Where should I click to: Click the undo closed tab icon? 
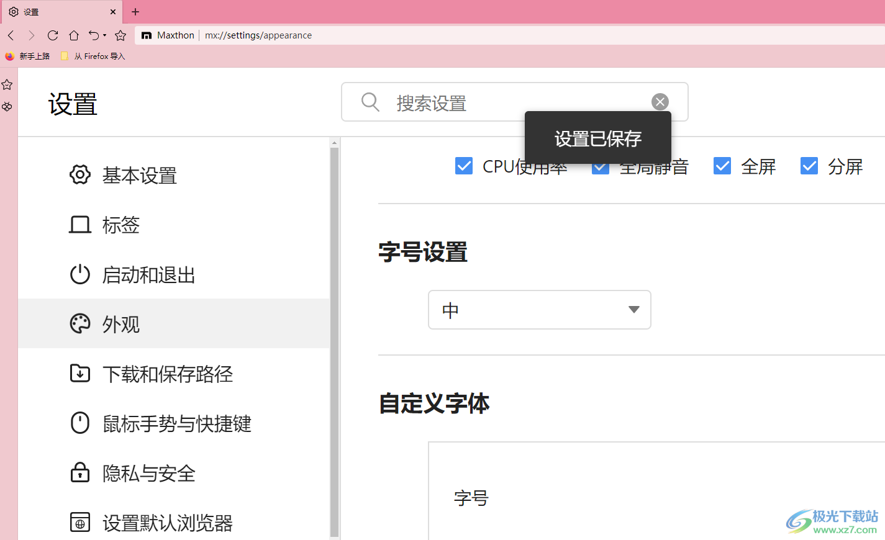[x=94, y=35]
